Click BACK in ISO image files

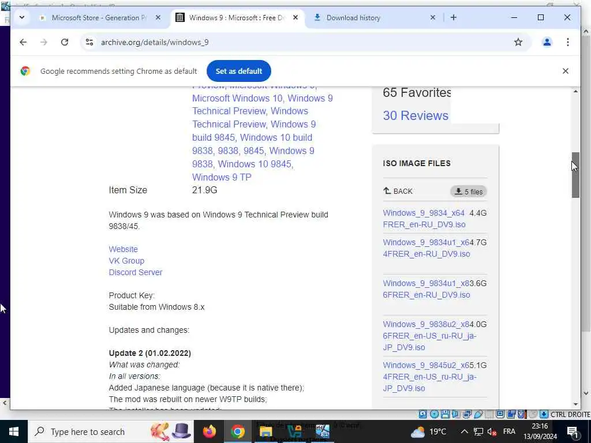pos(398,191)
